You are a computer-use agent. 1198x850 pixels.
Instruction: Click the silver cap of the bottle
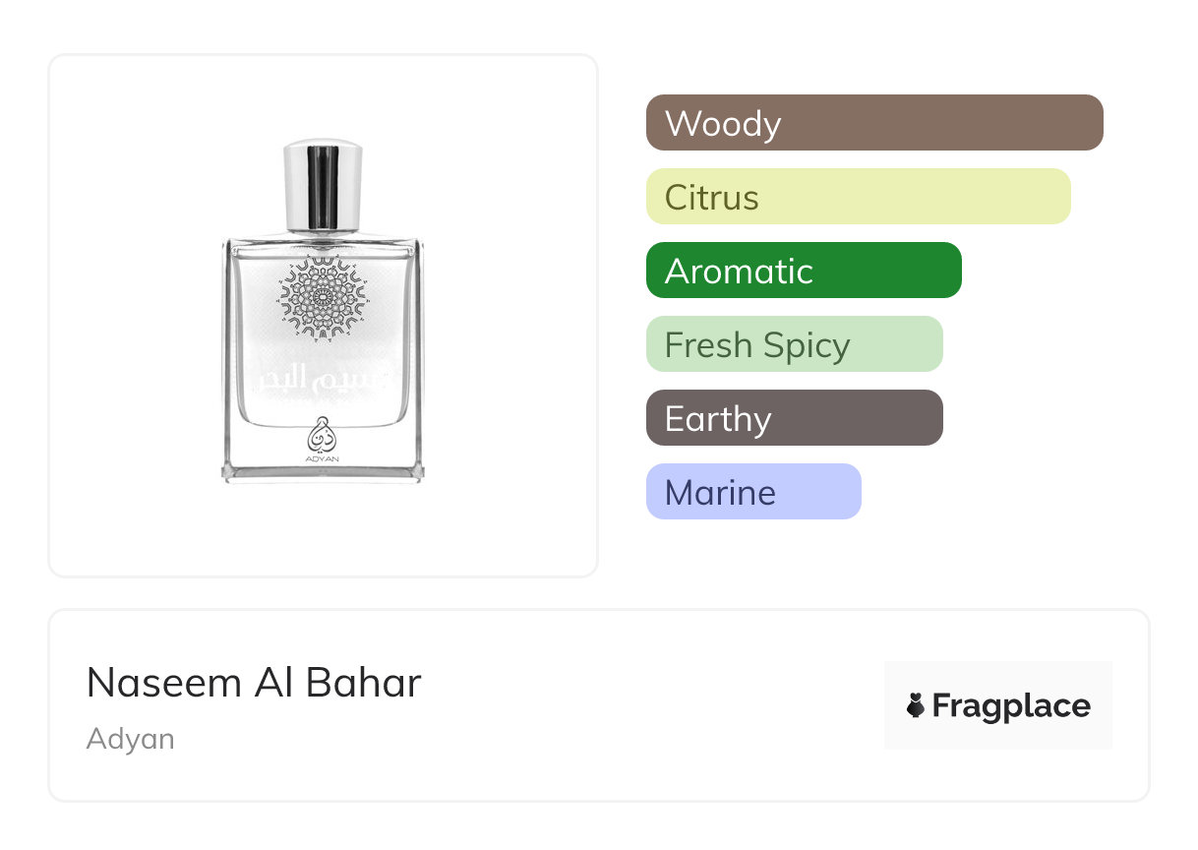pyautogui.click(x=324, y=185)
